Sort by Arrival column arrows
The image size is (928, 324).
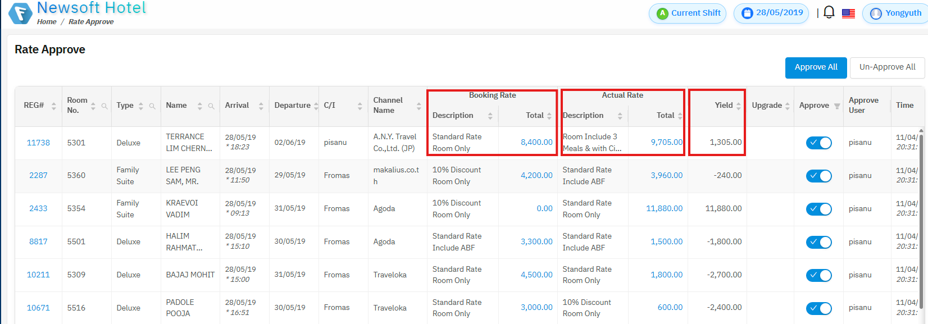tap(261, 106)
